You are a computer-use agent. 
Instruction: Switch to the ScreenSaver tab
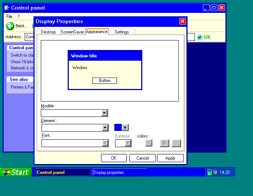72,32
